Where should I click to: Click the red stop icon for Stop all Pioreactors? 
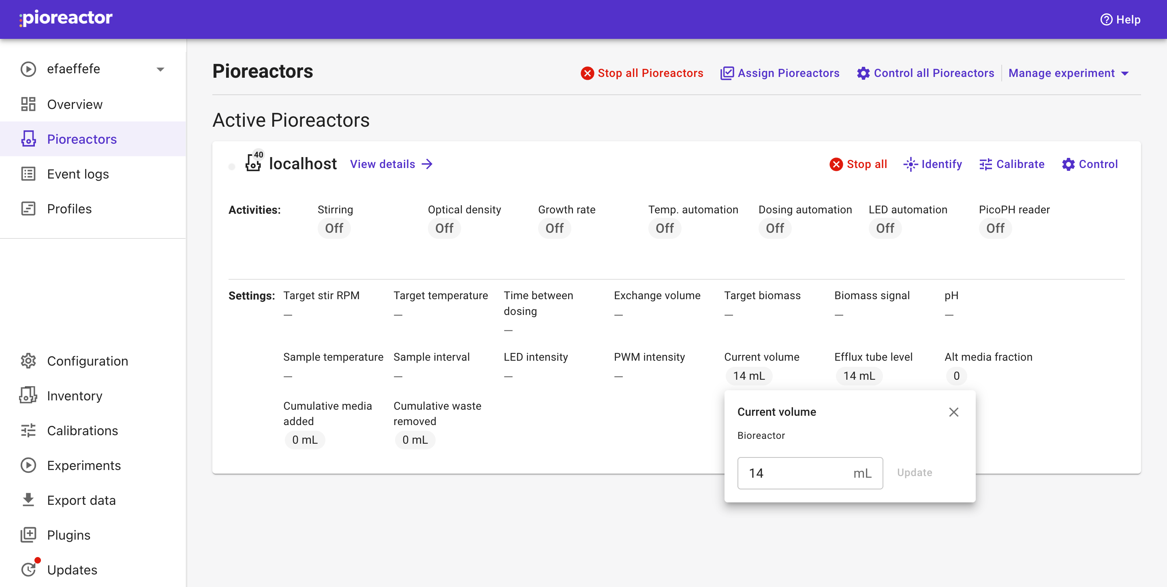[x=587, y=73]
